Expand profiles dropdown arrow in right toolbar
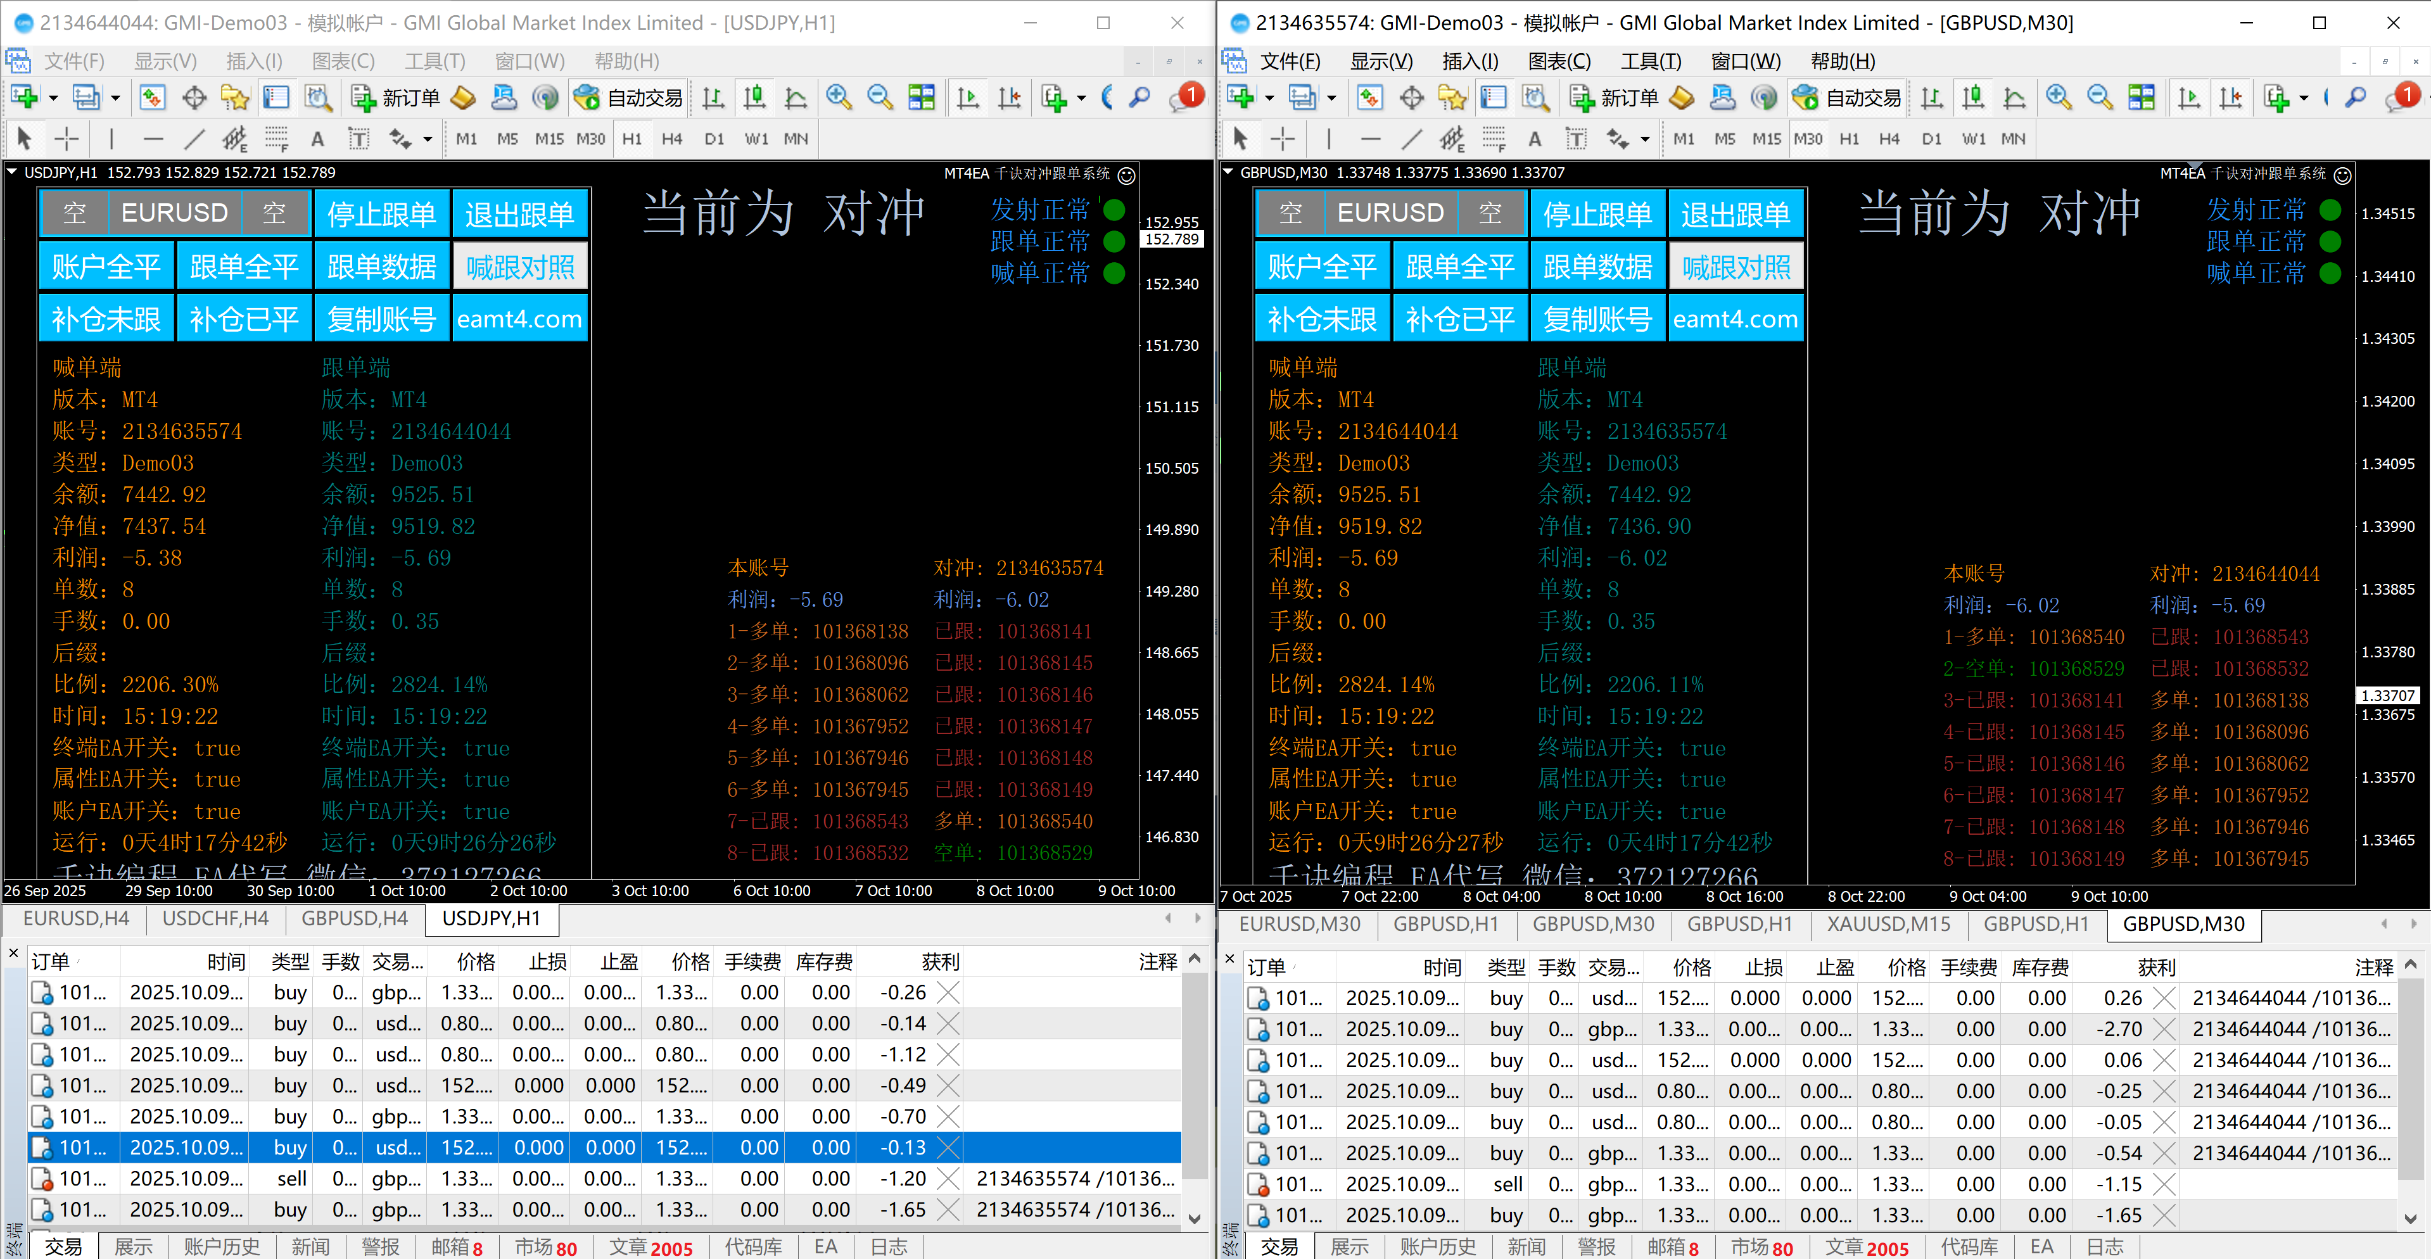 1331,98
